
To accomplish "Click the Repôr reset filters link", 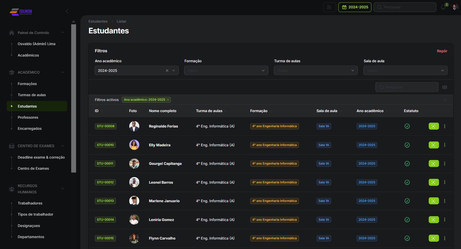I will (442, 51).
